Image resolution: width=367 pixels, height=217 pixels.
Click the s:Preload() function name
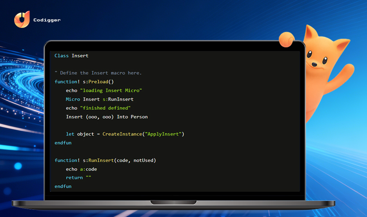click(x=98, y=81)
